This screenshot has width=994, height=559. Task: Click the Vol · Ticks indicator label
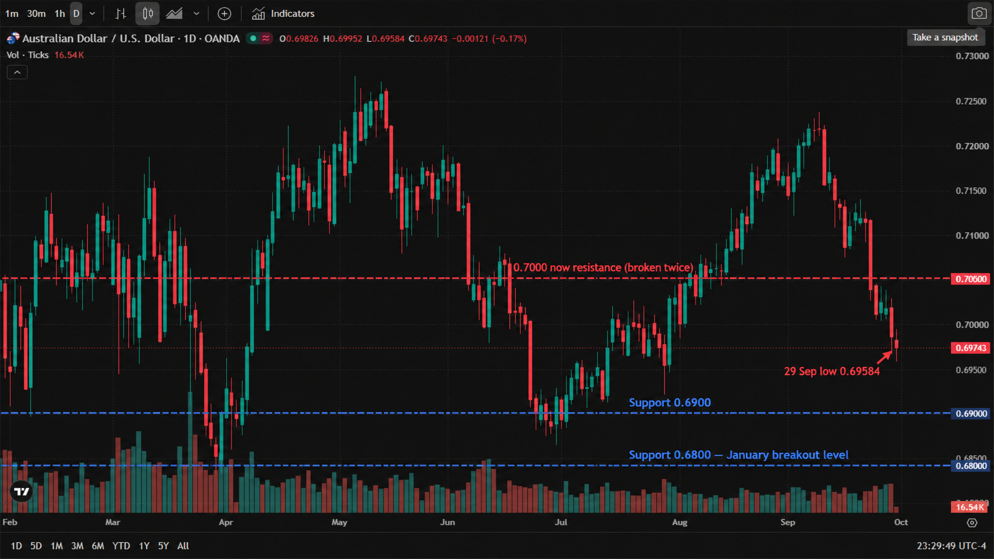(28, 55)
